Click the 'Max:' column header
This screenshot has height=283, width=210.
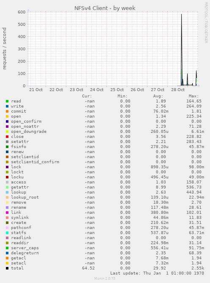[194, 96]
